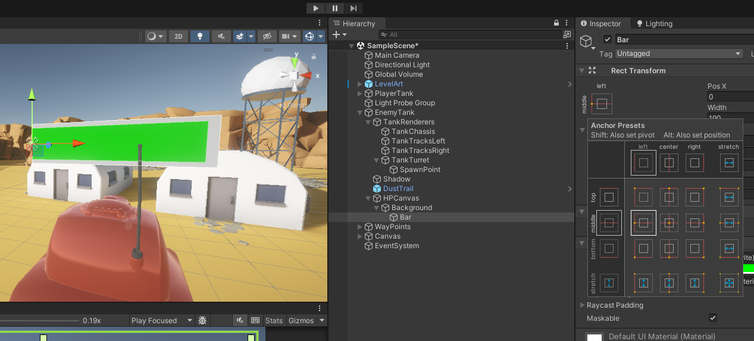
Task: Toggle scene gizmos globe button
Action: (309, 36)
